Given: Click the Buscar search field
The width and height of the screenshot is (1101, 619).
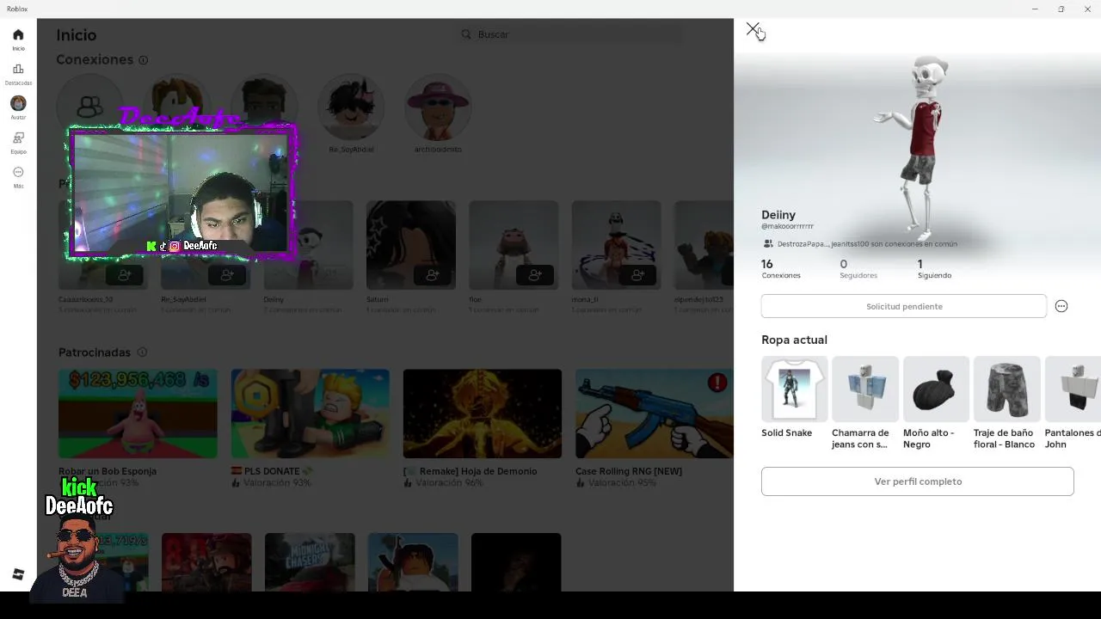Looking at the screenshot, I should (x=572, y=34).
